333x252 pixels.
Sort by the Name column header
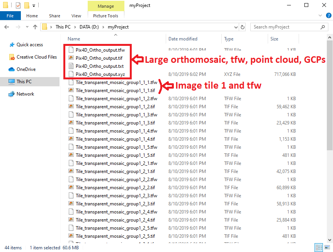click(74, 39)
